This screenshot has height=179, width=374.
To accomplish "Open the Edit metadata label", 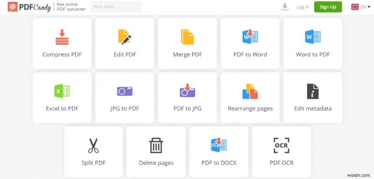I will [313, 108].
